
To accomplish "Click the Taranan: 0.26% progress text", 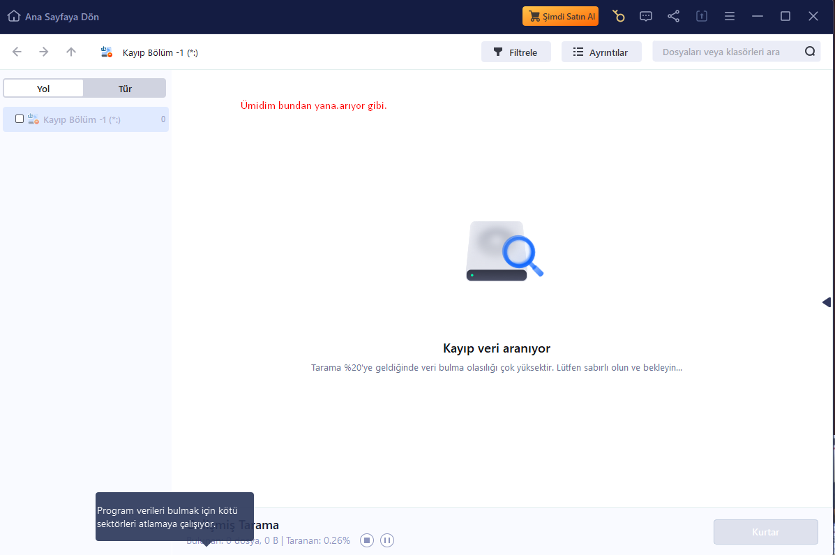I will coord(318,540).
